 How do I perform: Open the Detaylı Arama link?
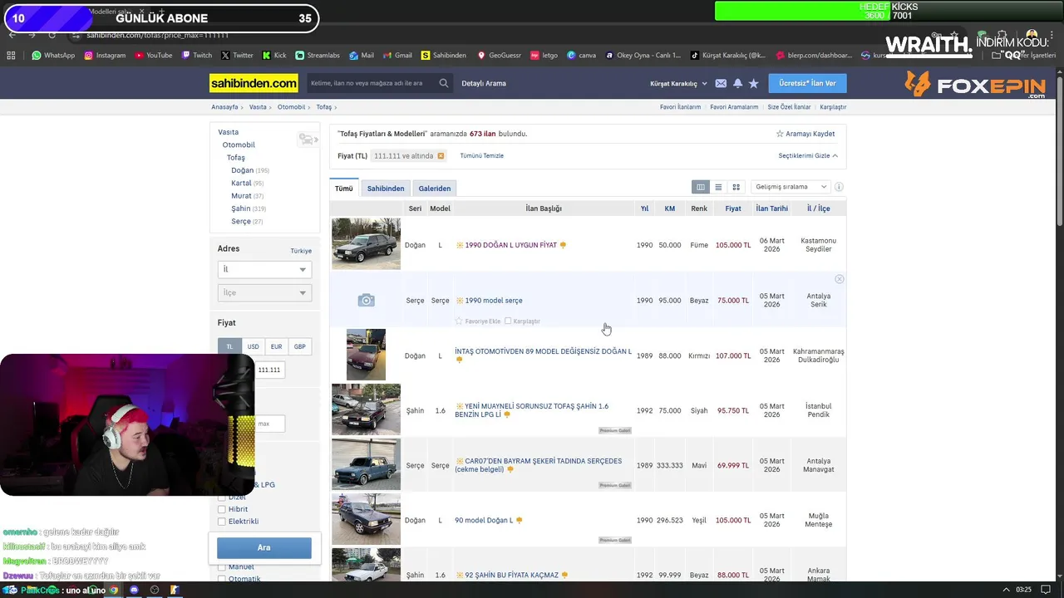484,83
